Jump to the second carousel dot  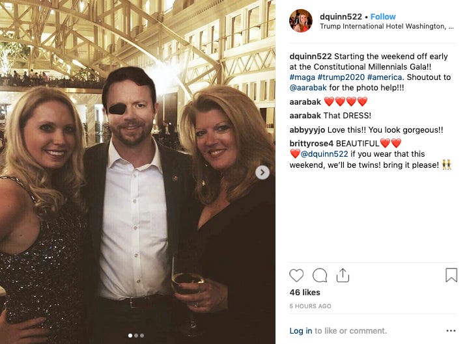tap(136, 336)
